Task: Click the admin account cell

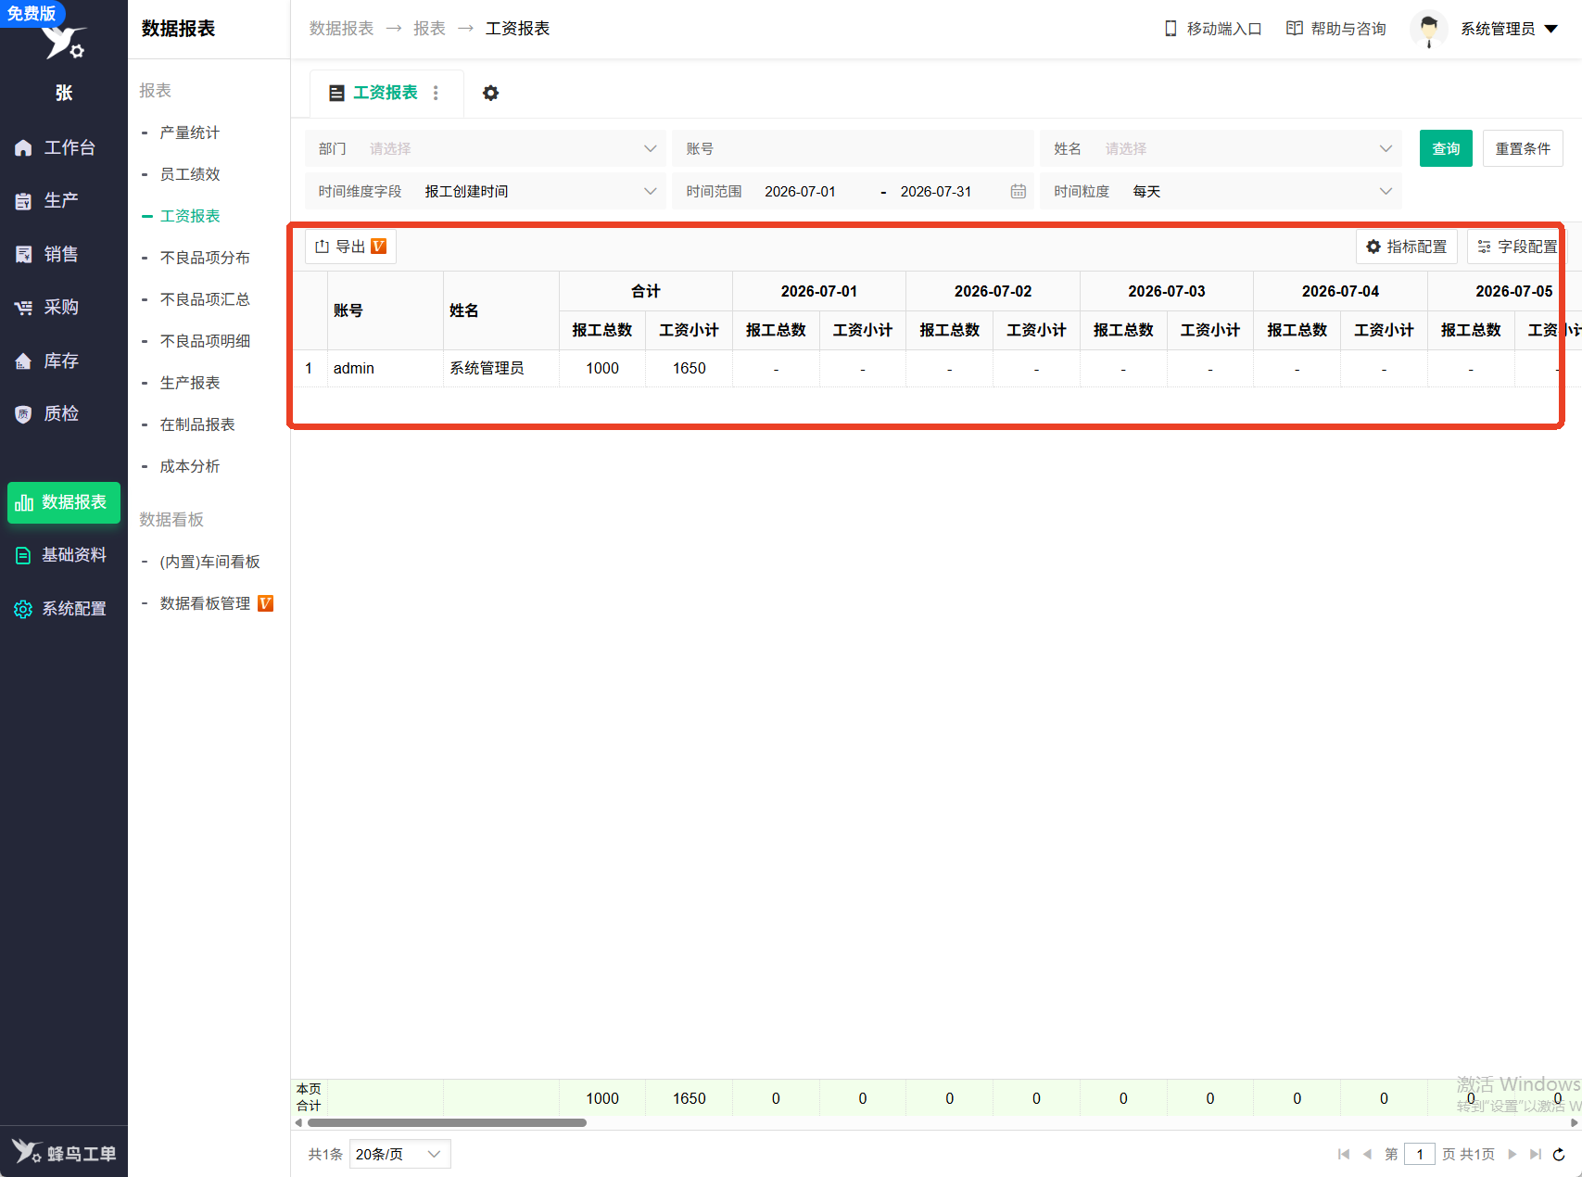Action: pyautogui.click(x=386, y=368)
